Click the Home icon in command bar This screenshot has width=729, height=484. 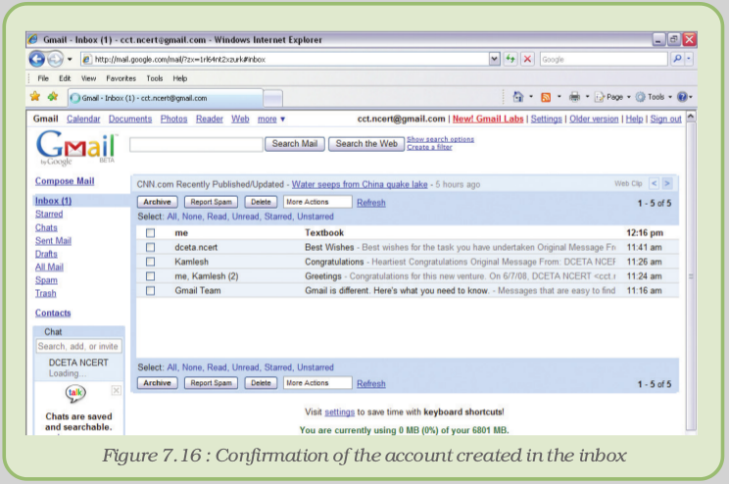coord(518,97)
